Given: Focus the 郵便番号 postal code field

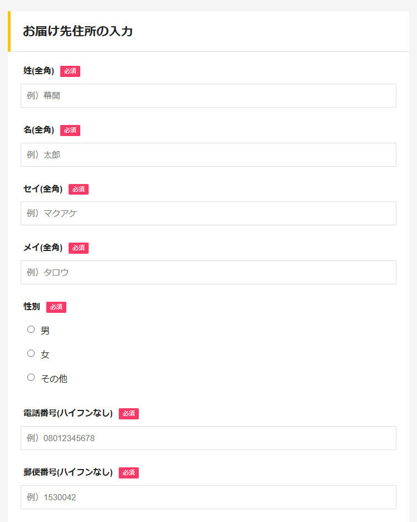Looking at the screenshot, I should (208, 497).
